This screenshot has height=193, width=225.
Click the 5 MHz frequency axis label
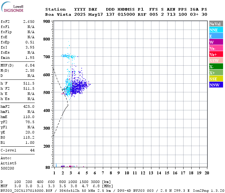coord(87,173)
